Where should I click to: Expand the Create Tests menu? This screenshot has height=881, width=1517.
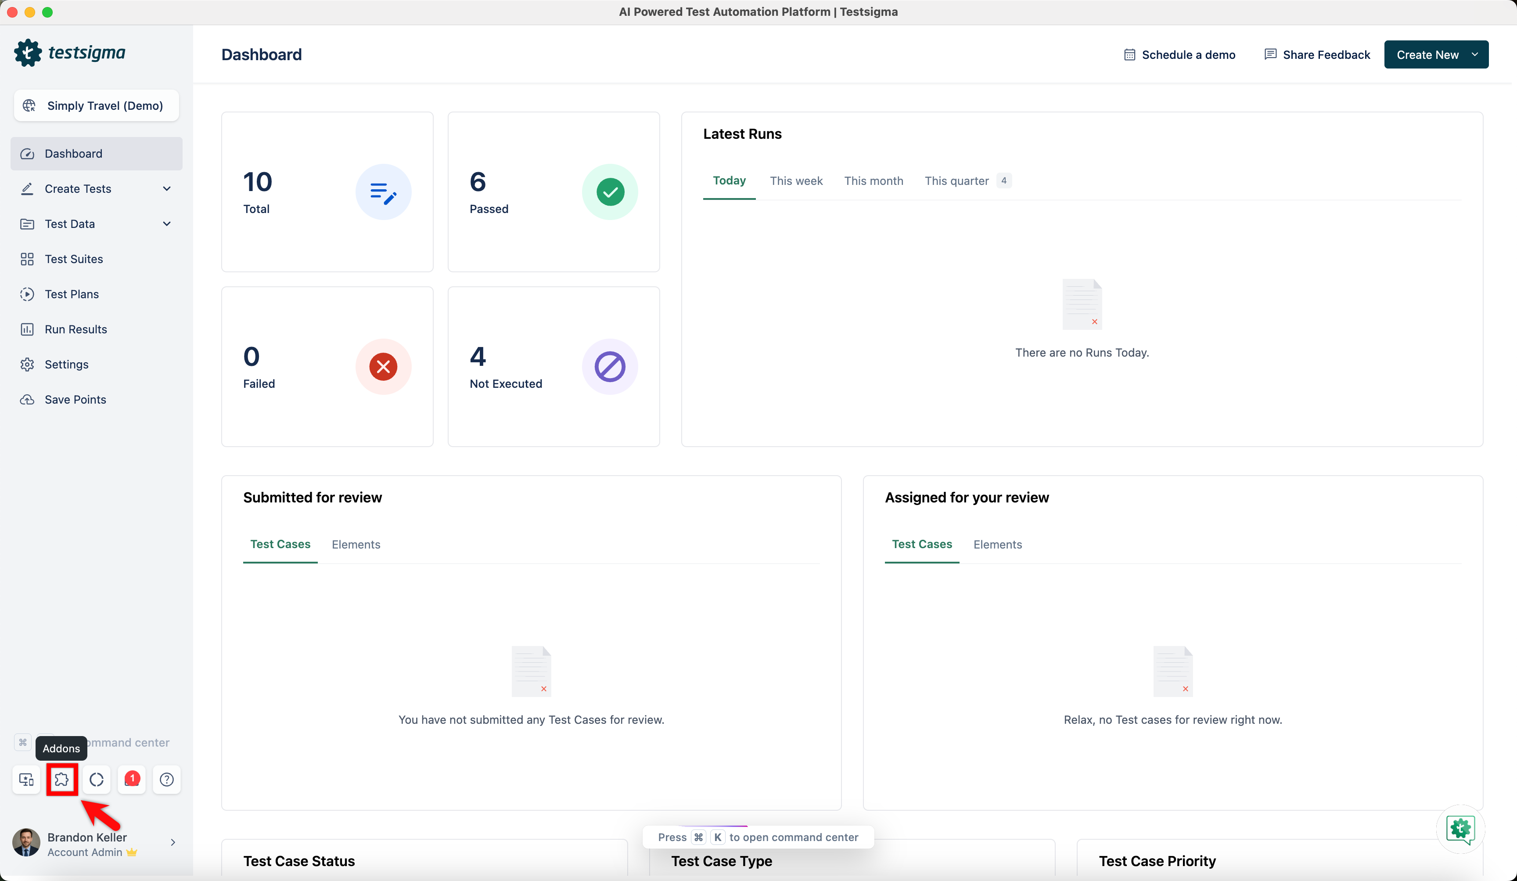[x=96, y=188]
